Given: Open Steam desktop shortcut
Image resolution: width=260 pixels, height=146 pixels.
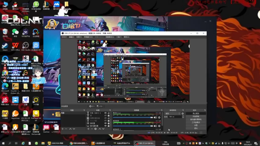Looking at the screenshot, I should coord(5,46).
